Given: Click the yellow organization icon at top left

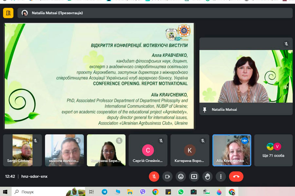Looking at the screenshot, I should pyautogui.click(x=8, y=13).
